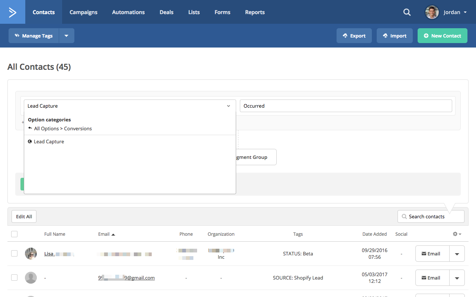The width and height of the screenshot is (476, 297).
Task: Click the back arrow beside All Options
Action: coord(30,128)
